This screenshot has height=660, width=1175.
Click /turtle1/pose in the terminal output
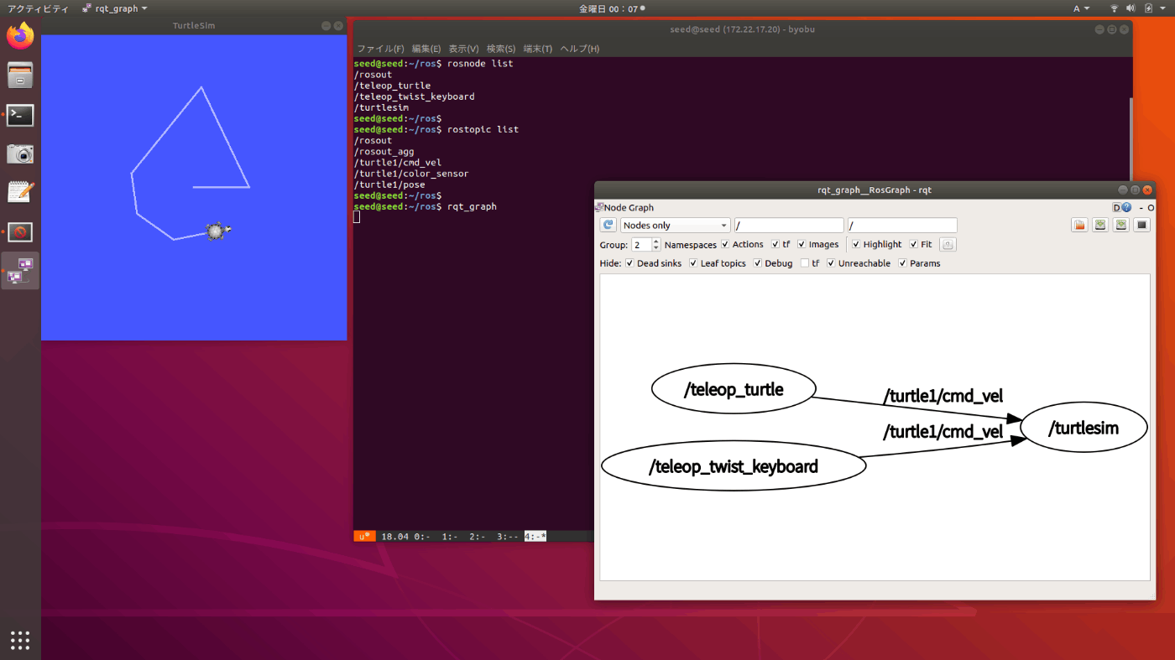[389, 184]
